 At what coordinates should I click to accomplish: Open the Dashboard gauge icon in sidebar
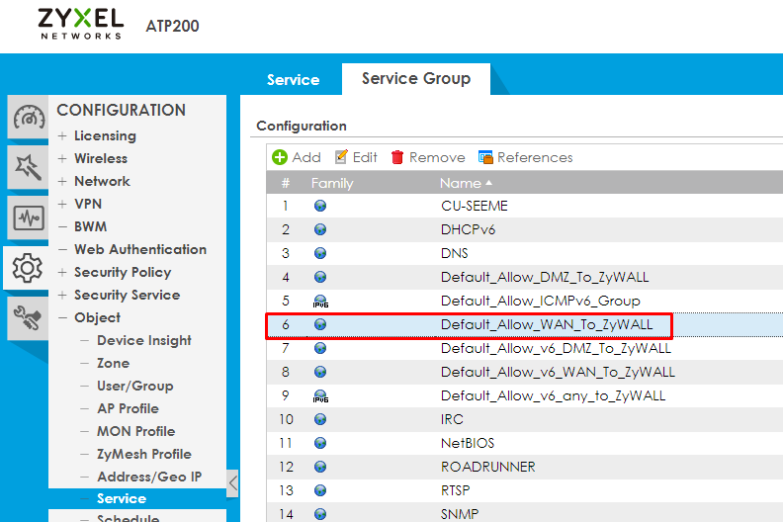(29, 118)
